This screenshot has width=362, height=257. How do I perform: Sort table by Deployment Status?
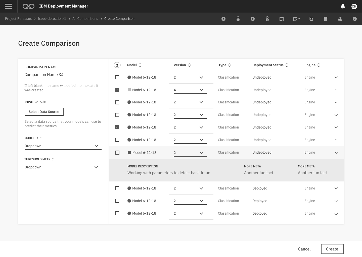(x=270, y=65)
